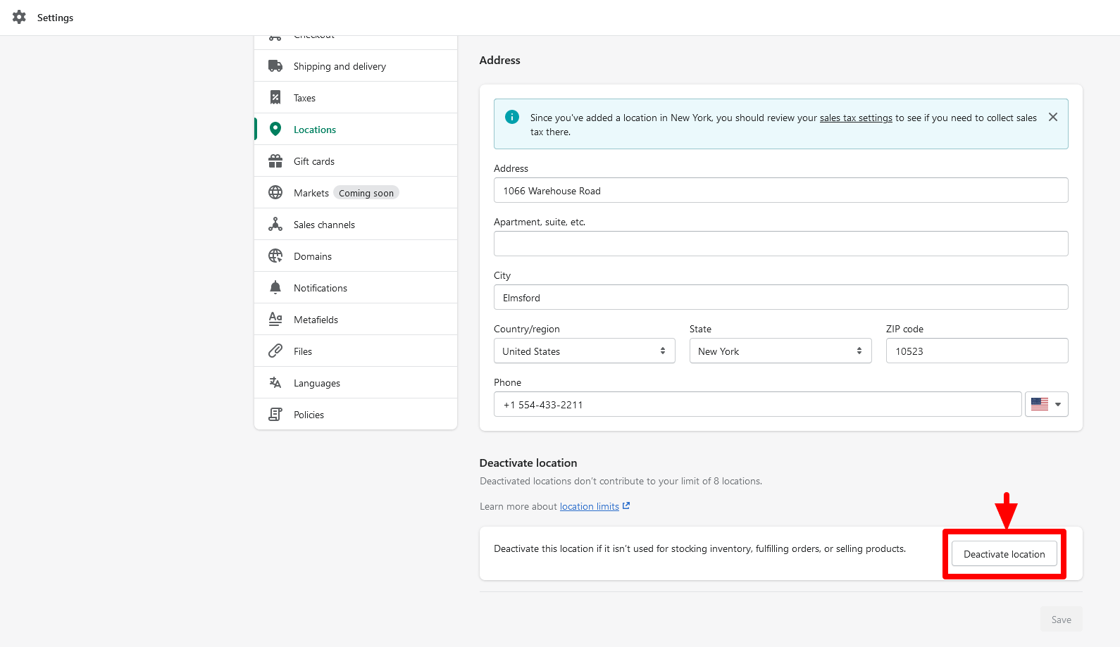Open Domains settings menu item
This screenshot has width=1120, height=647.
point(313,256)
